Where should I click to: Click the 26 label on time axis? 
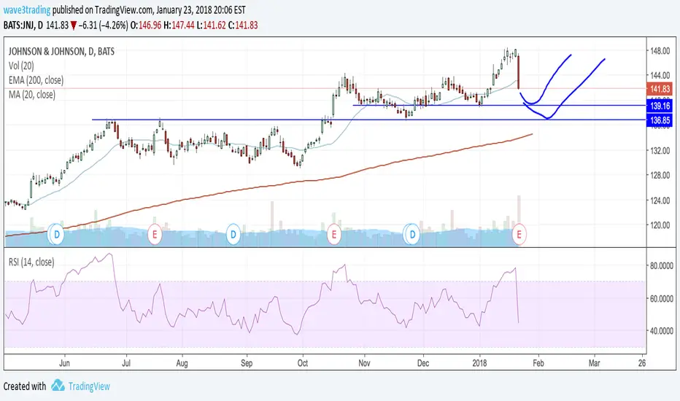642,363
